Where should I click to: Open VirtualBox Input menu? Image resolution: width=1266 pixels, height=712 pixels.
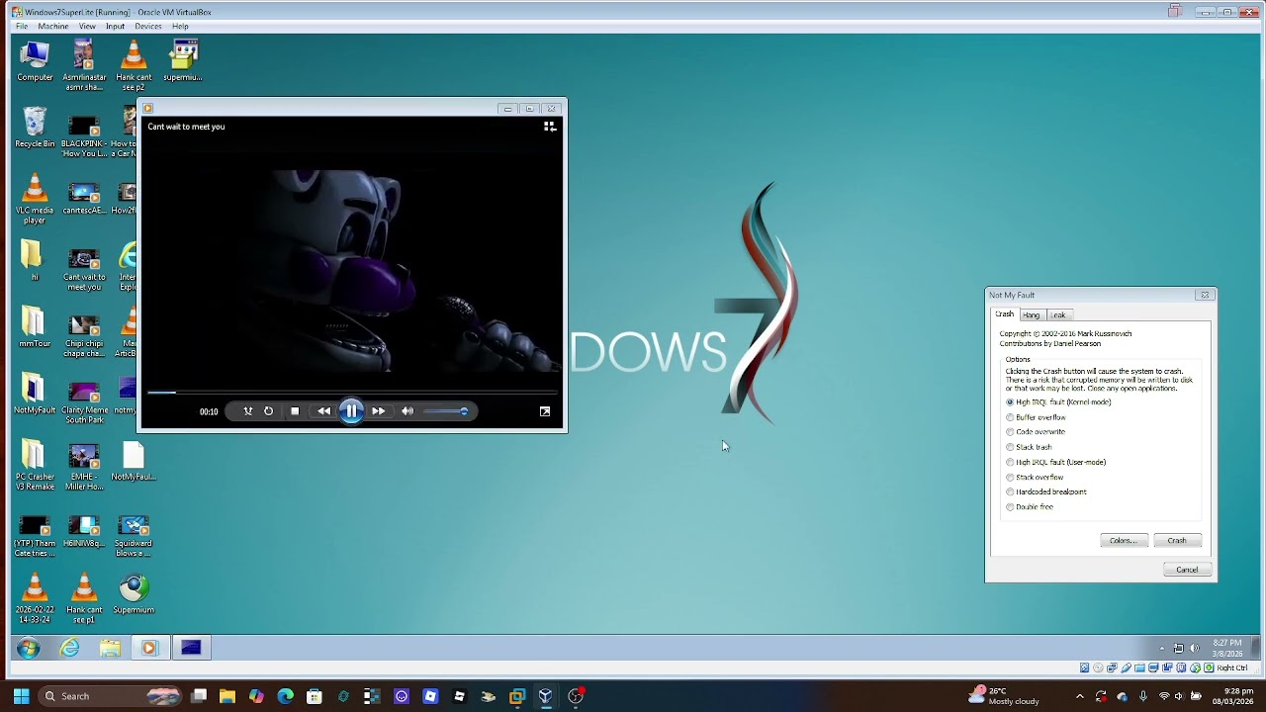[x=115, y=27]
